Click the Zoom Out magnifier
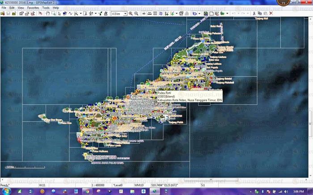Screen dimensions: 313x195 pos(136,13)
